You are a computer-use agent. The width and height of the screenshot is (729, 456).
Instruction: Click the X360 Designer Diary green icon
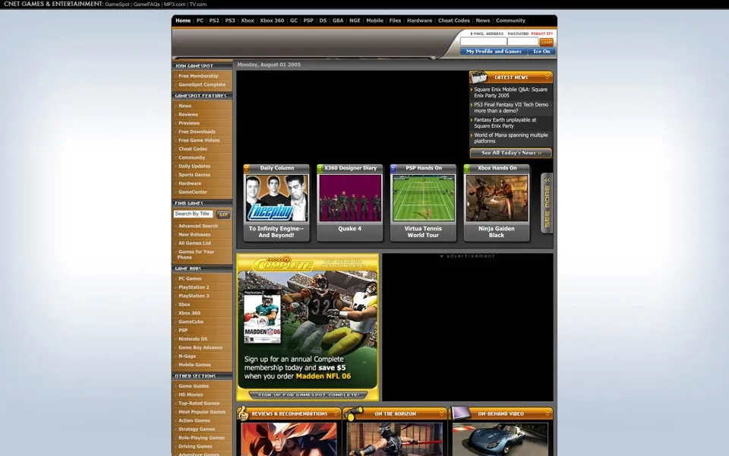click(x=320, y=169)
